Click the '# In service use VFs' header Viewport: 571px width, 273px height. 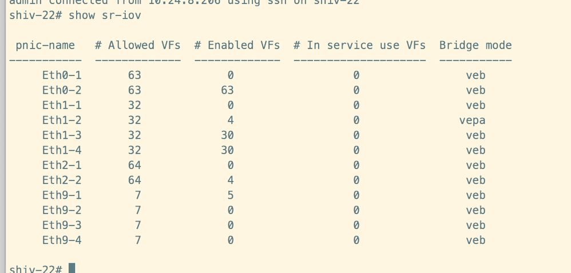tap(360, 45)
